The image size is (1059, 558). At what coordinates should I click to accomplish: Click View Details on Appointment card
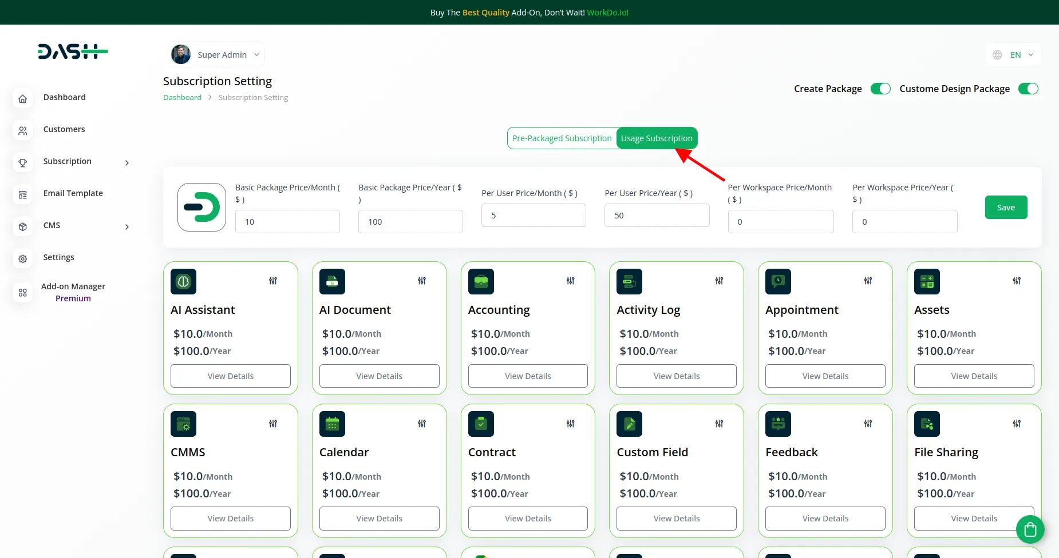(x=825, y=376)
